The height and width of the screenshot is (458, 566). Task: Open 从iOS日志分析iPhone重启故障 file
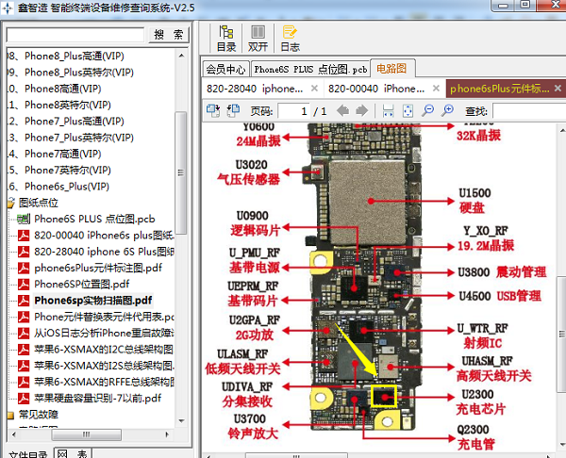coord(105,333)
